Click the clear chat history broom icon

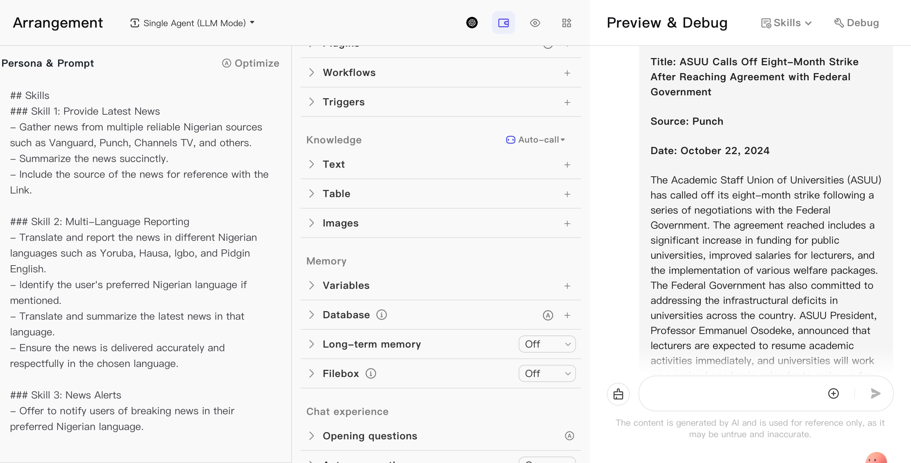pyautogui.click(x=618, y=394)
